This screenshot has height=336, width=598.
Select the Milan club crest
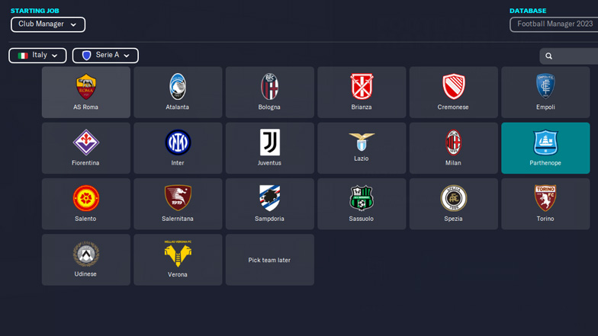(x=453, y=142)
